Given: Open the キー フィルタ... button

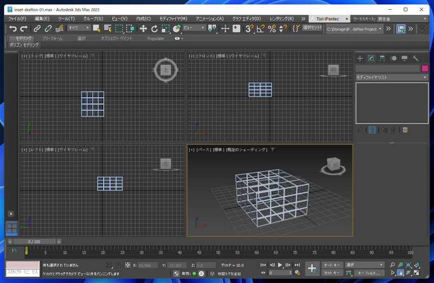Looking at the screenshot, I should tap(369, 273).
